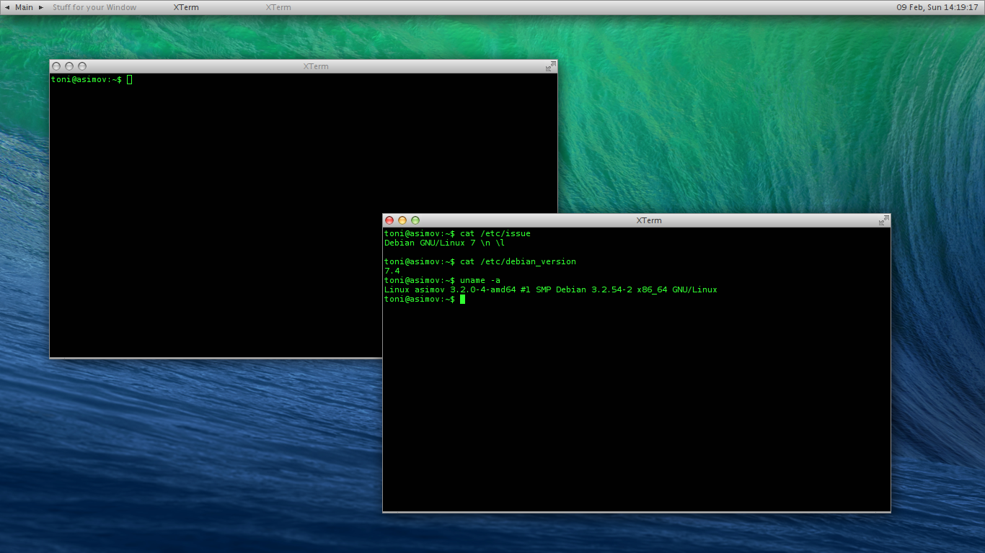The height and width of the screenshot is (553, 985).
Task: Click the fullscreen arrows icon on back XTerm
Action: [550, 66]
